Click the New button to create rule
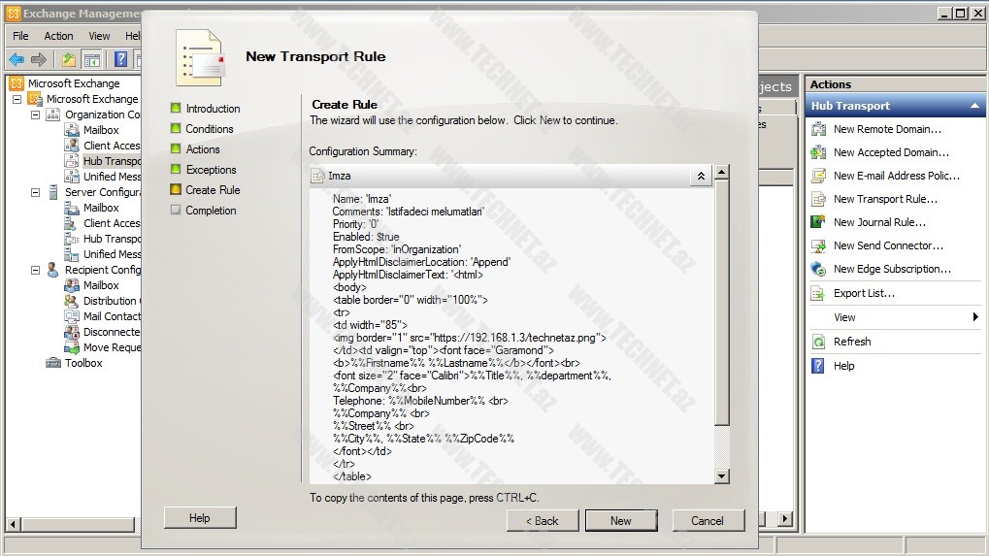The height and width of the screenshot is (556, 989). (621, 520)
